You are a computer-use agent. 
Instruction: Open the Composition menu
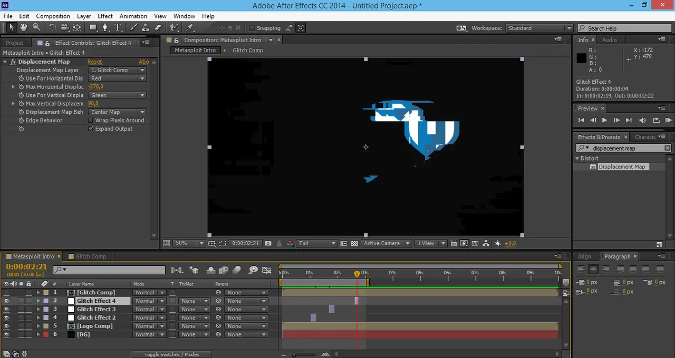click(53, 16)
